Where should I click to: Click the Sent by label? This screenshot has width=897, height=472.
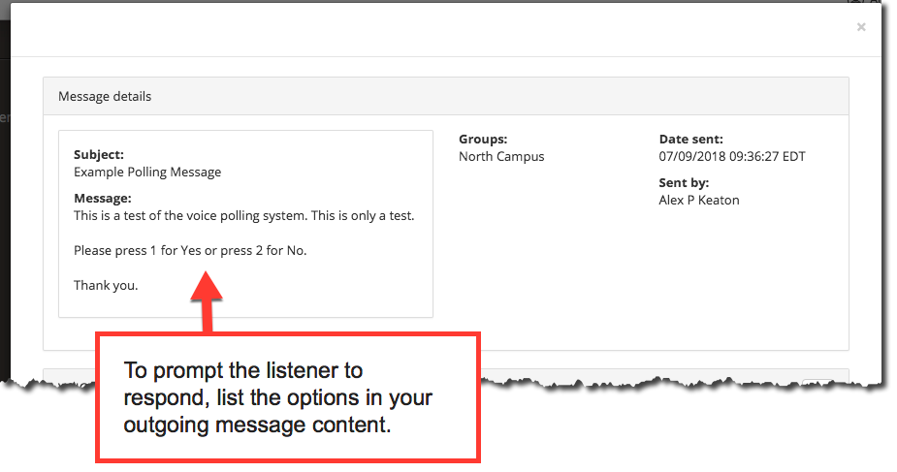coord(684,183)
